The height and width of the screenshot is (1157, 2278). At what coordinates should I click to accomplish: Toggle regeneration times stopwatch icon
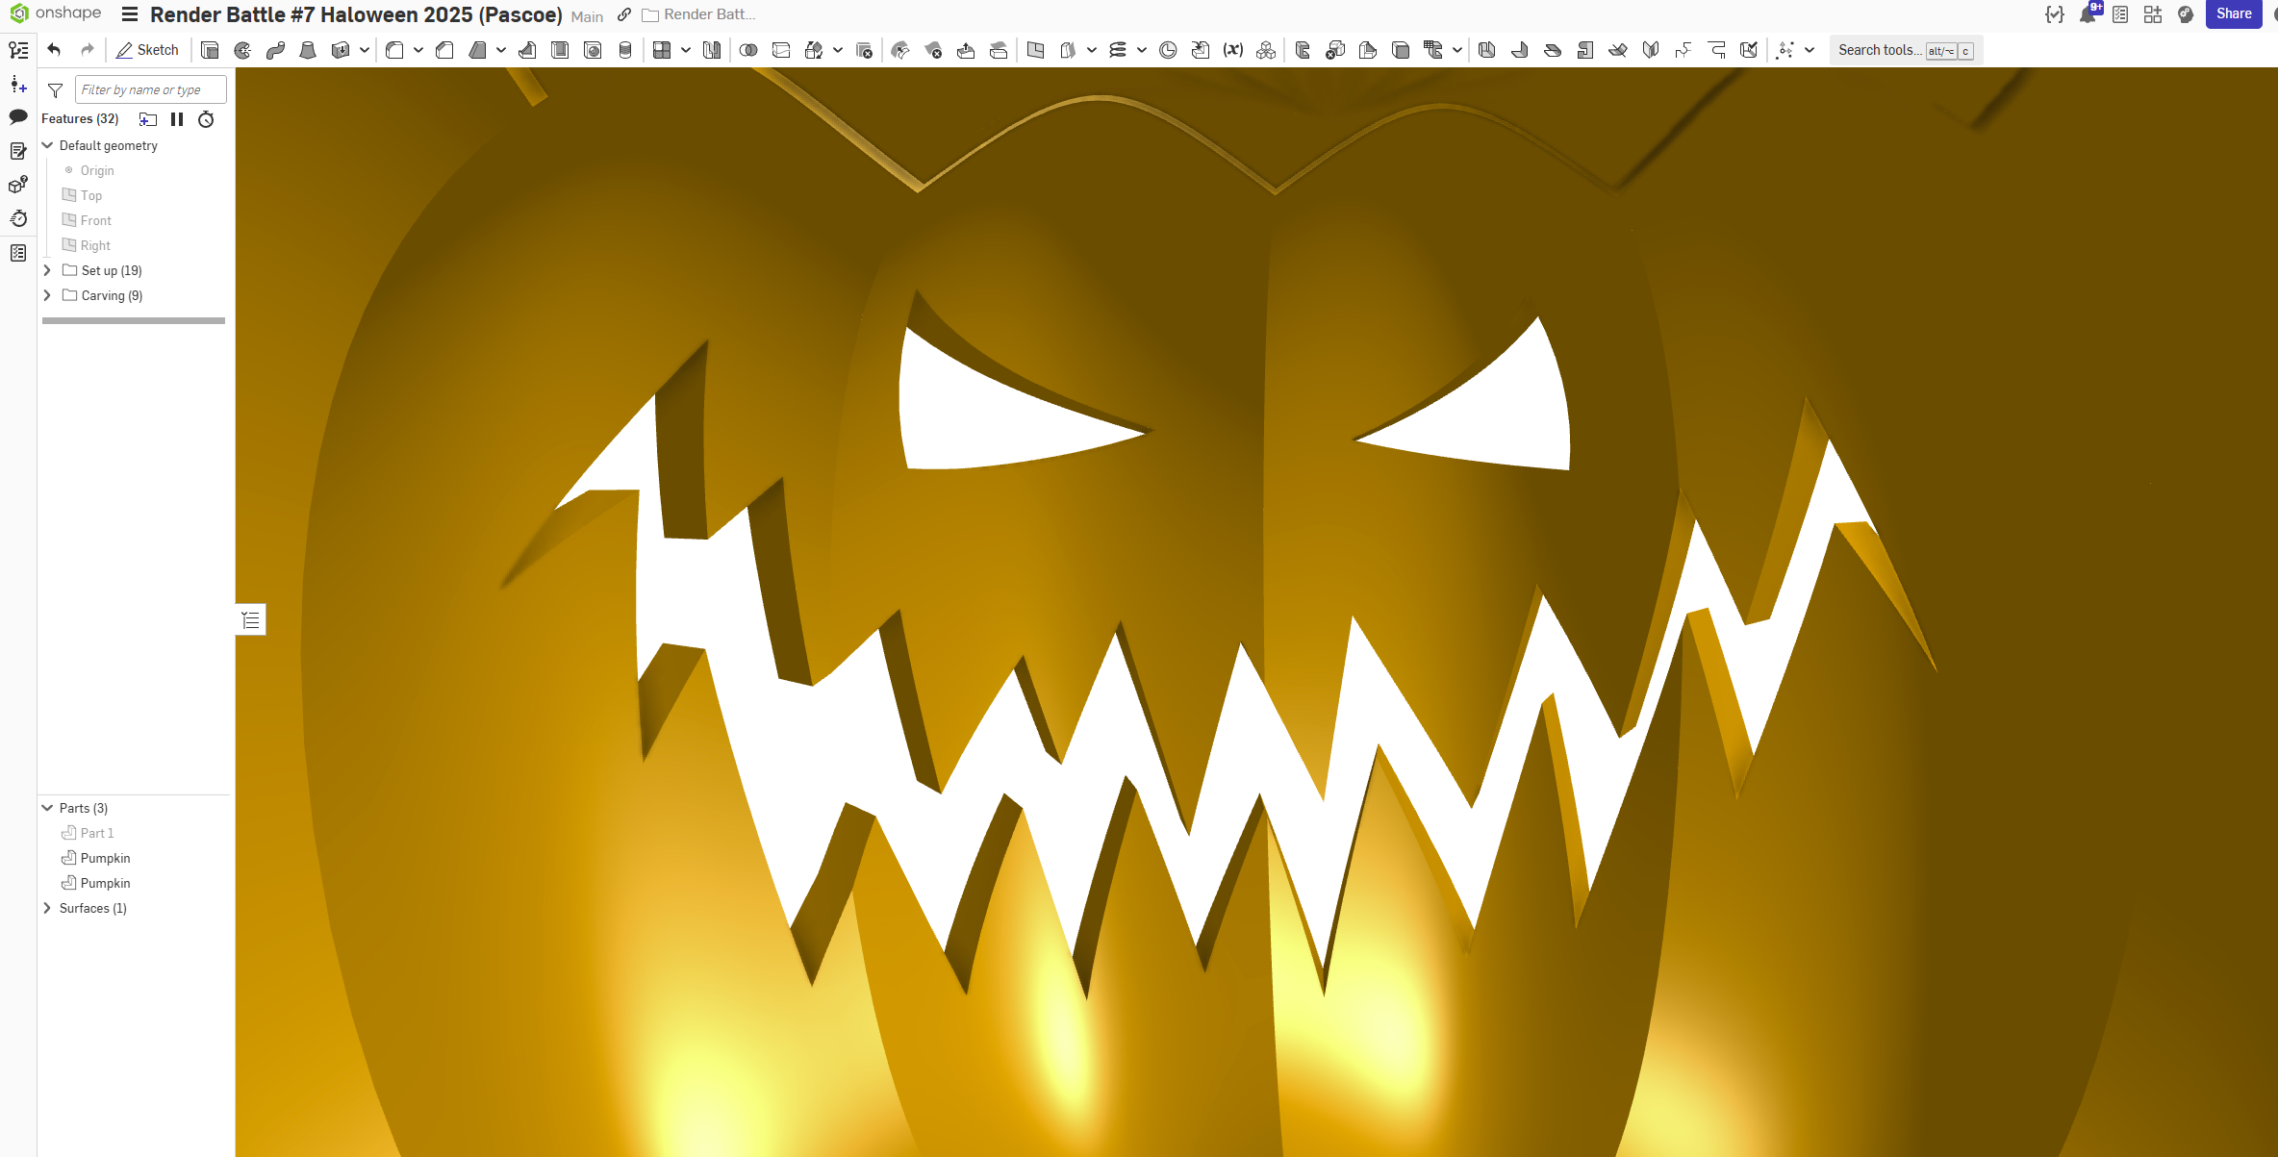tap(206, 119)
